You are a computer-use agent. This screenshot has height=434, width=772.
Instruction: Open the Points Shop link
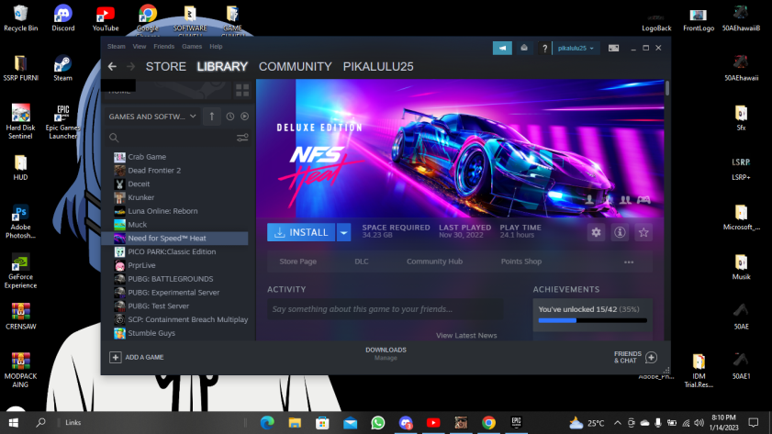pyautogui.click(x=520, y=262)
